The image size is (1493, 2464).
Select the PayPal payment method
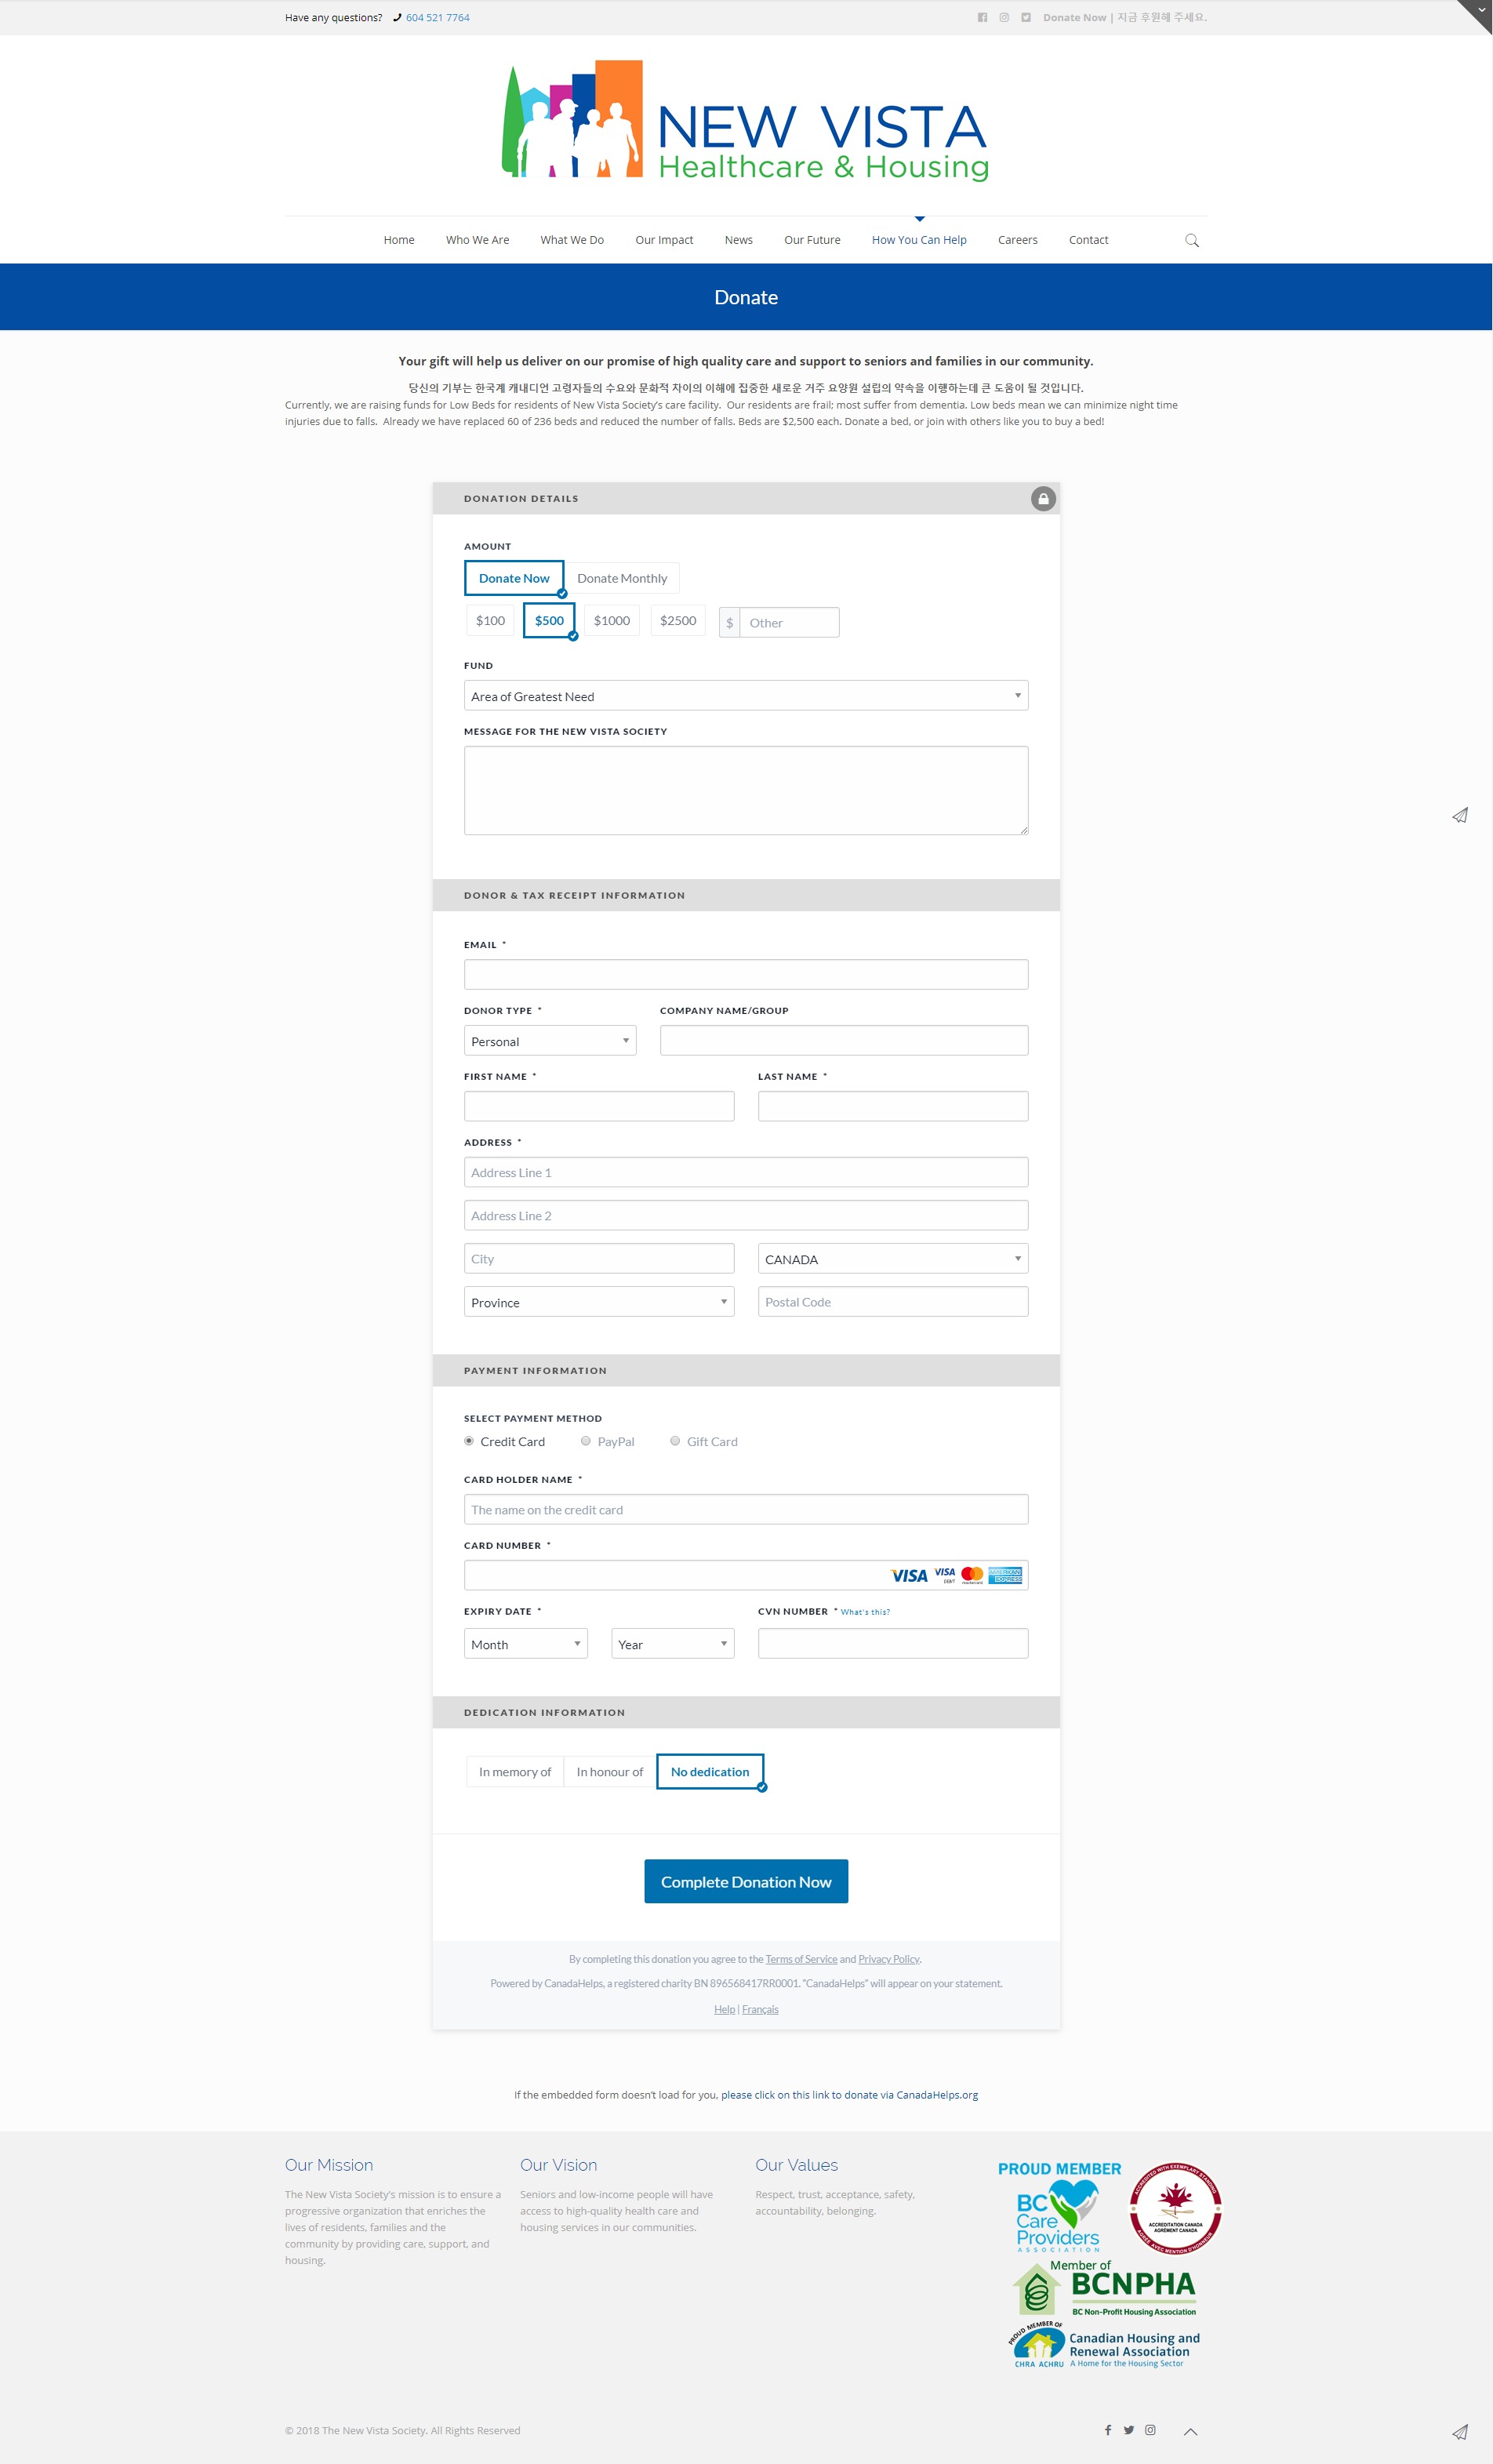point(586,1441)
